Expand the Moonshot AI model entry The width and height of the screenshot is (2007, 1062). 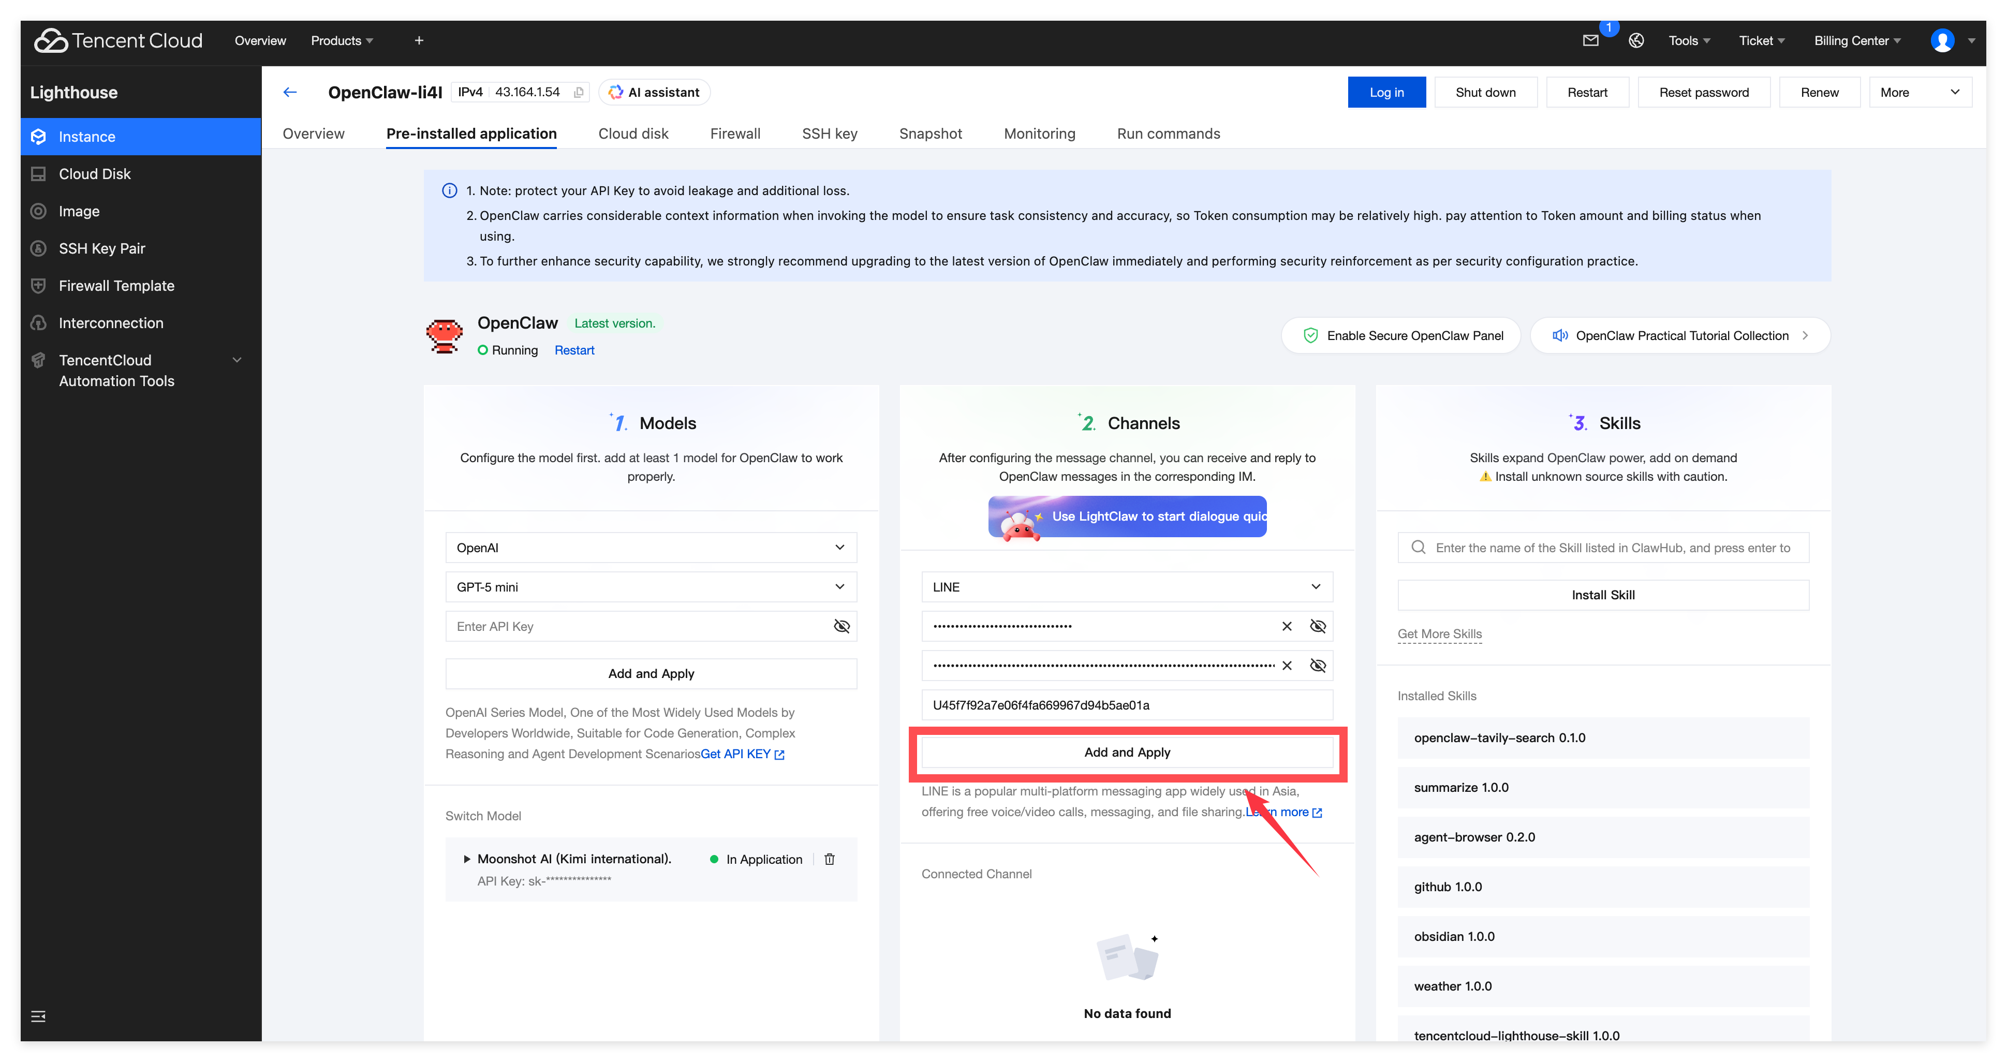(467, 859)
